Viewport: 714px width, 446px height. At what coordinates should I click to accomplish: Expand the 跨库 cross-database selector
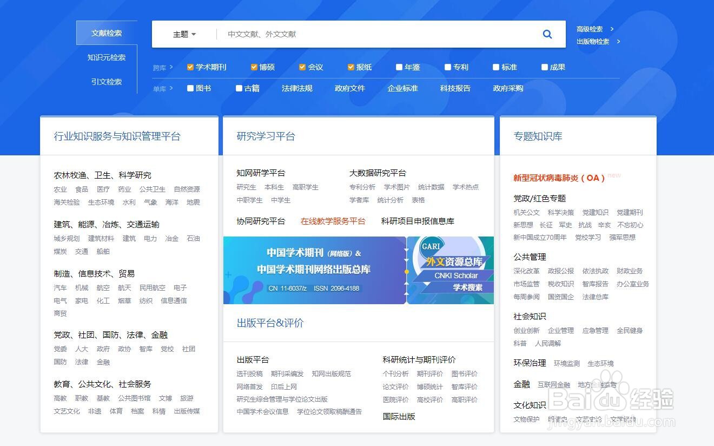pyautogui.click(x=160, y=67)
